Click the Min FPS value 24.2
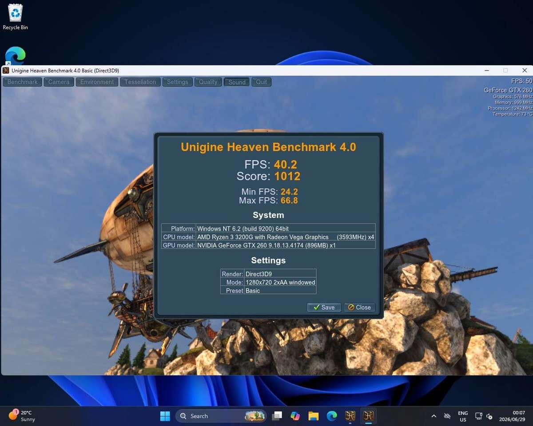Viewport: 533px width, 426px height. (289, 192)
